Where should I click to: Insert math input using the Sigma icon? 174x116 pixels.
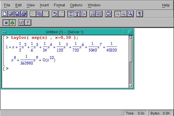(x=71, y=14)
